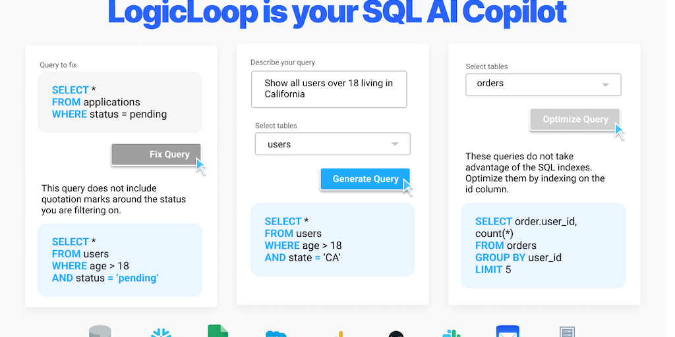Click the gray database icon
Screen dimensions: 675x337
point(100,331)
